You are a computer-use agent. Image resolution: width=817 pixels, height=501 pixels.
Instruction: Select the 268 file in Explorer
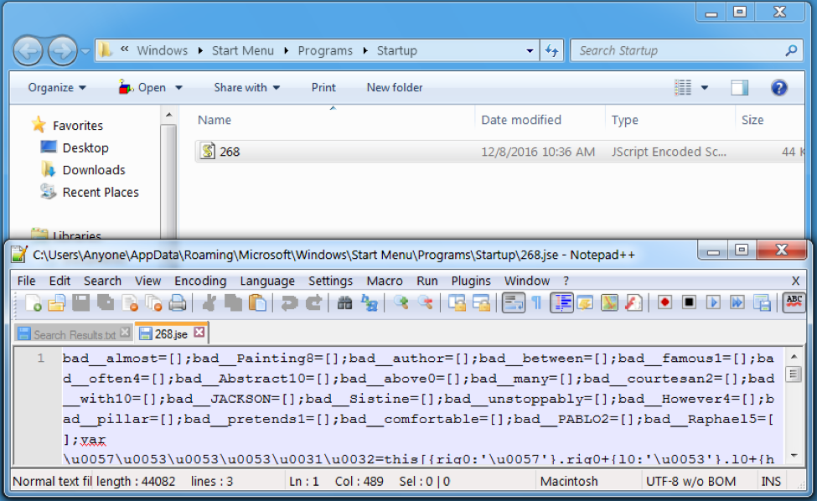click(x=500, y=152)
